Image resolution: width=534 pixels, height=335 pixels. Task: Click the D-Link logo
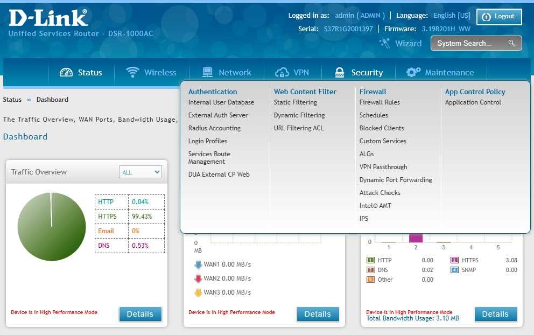tap(48, 18)
